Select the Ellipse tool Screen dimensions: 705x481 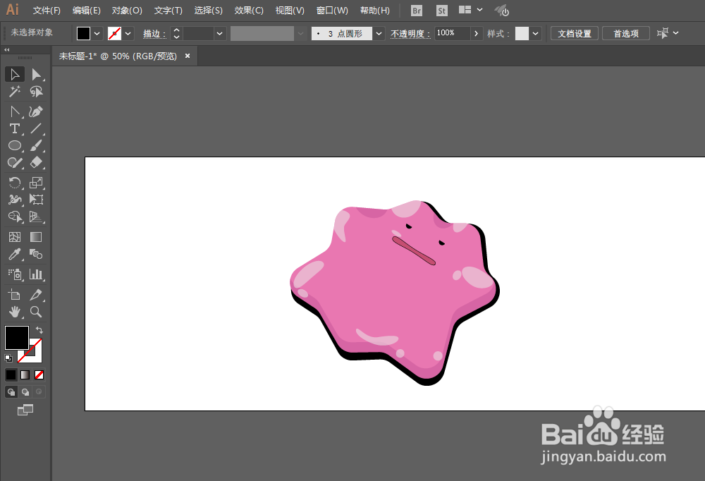14,146
